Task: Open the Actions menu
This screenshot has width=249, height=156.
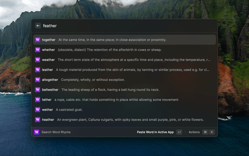Action: click(x=194, y=132)
